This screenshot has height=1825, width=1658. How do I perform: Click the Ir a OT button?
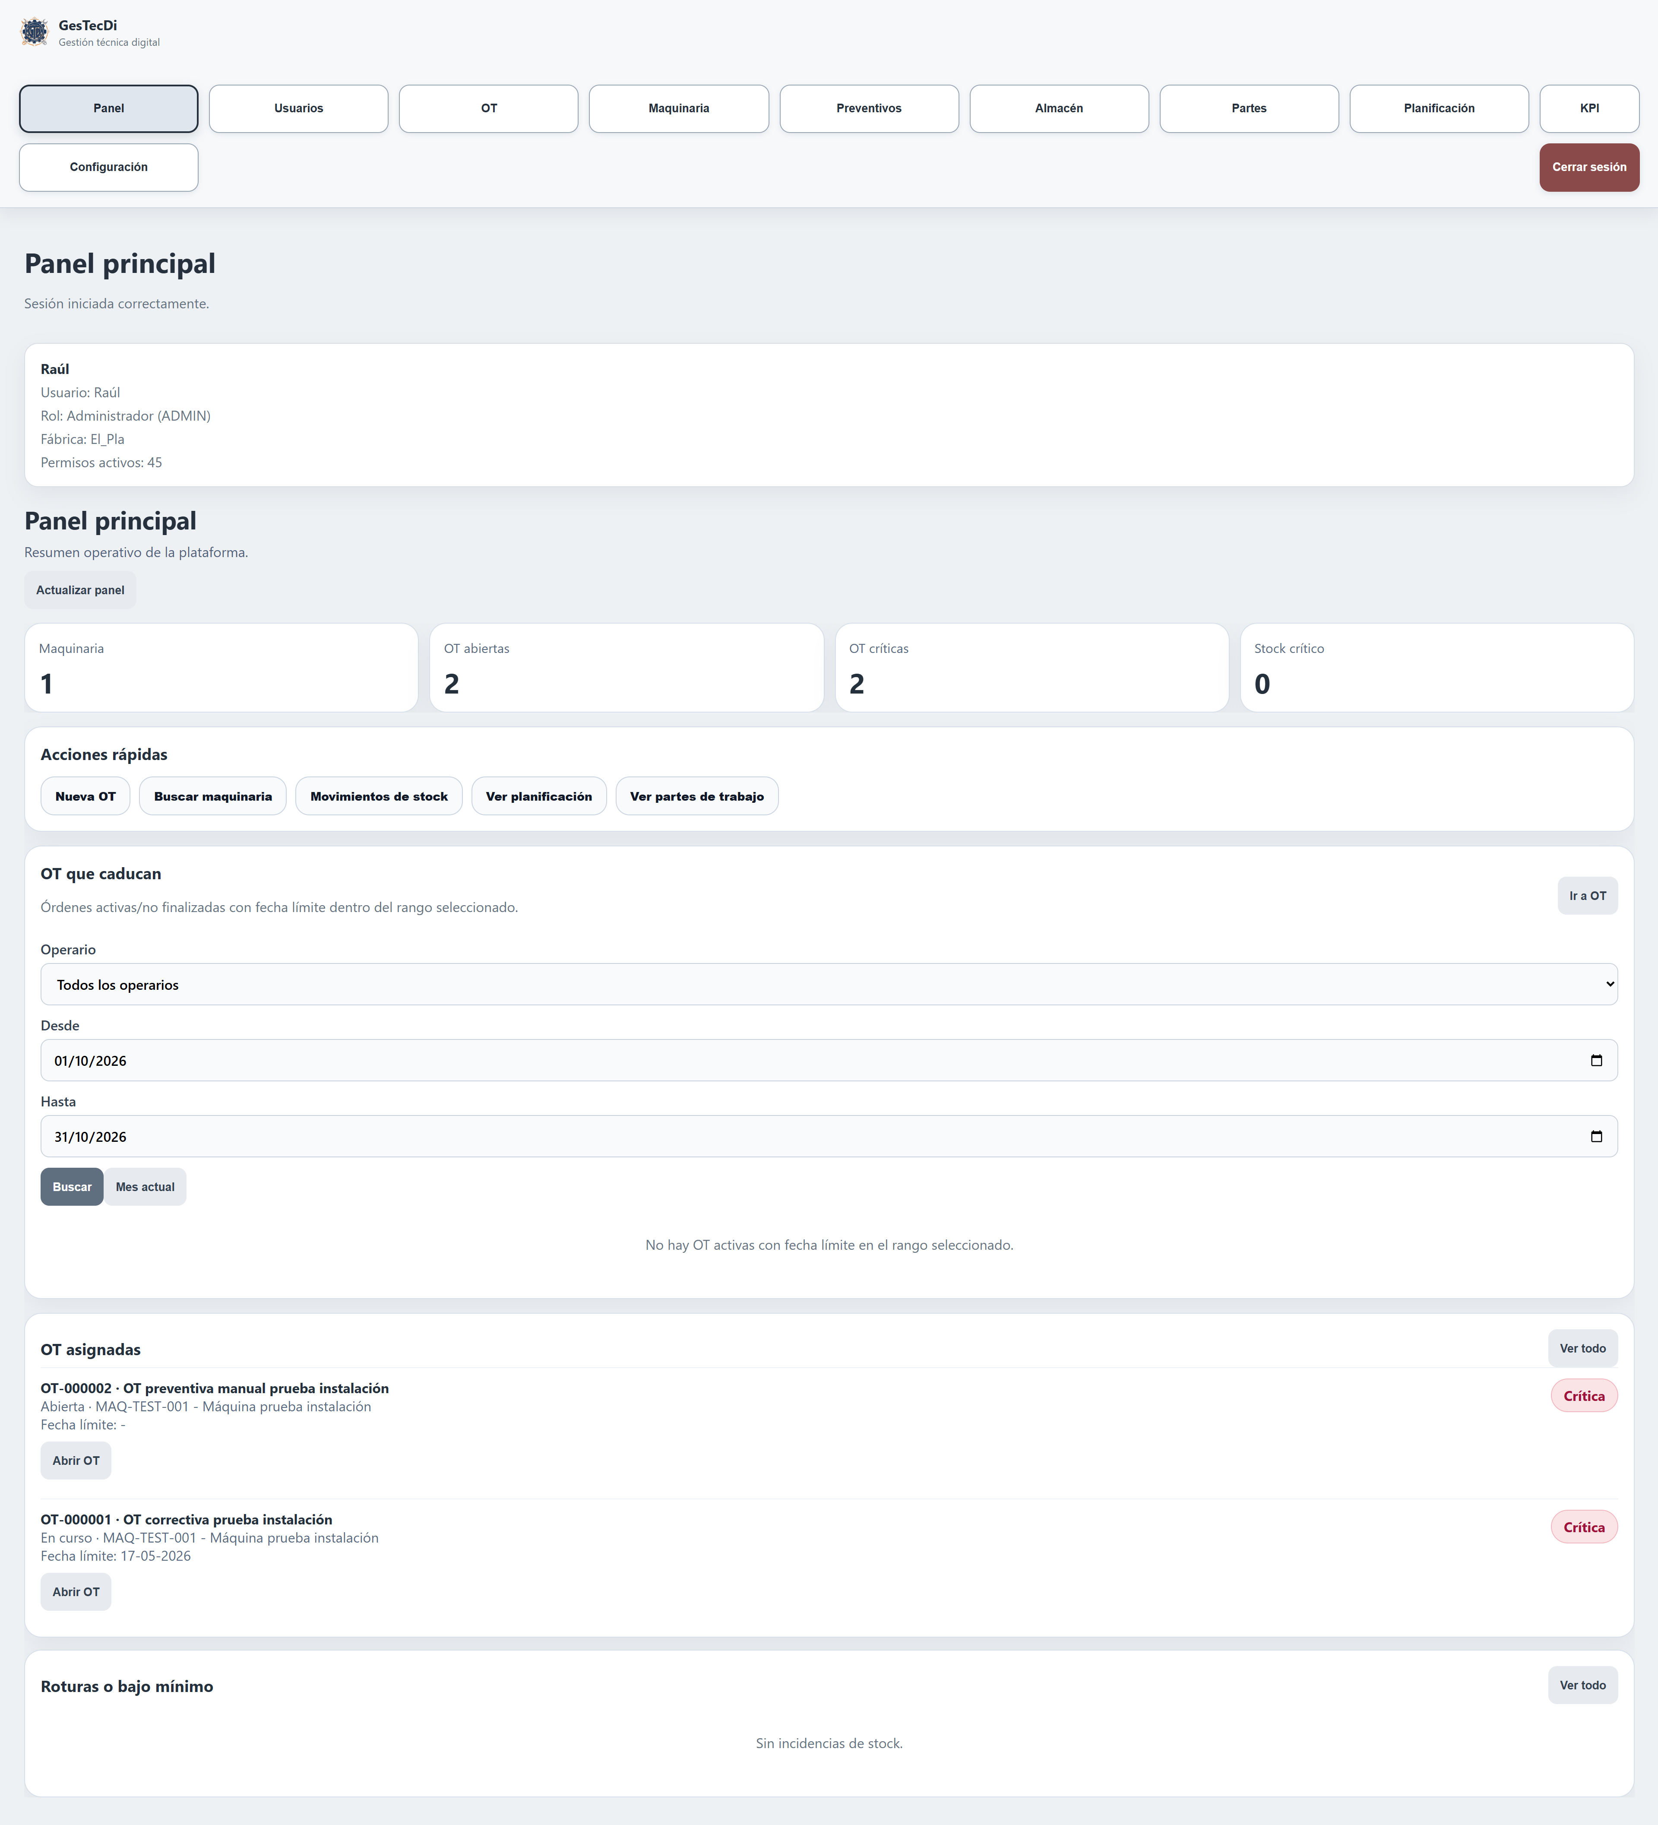click(1588, 895)
